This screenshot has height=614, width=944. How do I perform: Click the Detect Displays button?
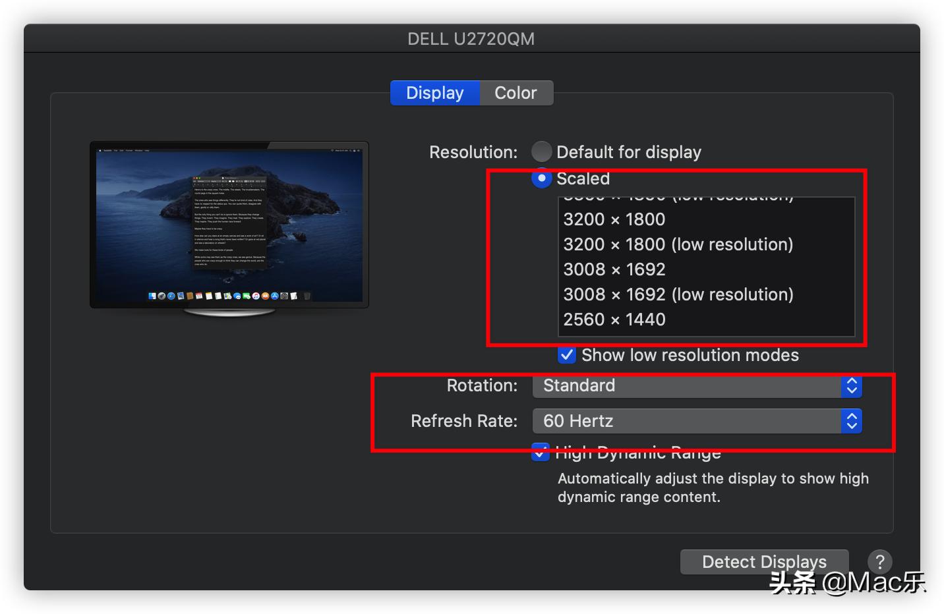(x=764, y=562)
